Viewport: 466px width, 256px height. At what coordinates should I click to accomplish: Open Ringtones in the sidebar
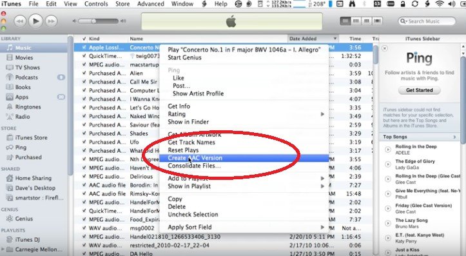coord(28,107)
